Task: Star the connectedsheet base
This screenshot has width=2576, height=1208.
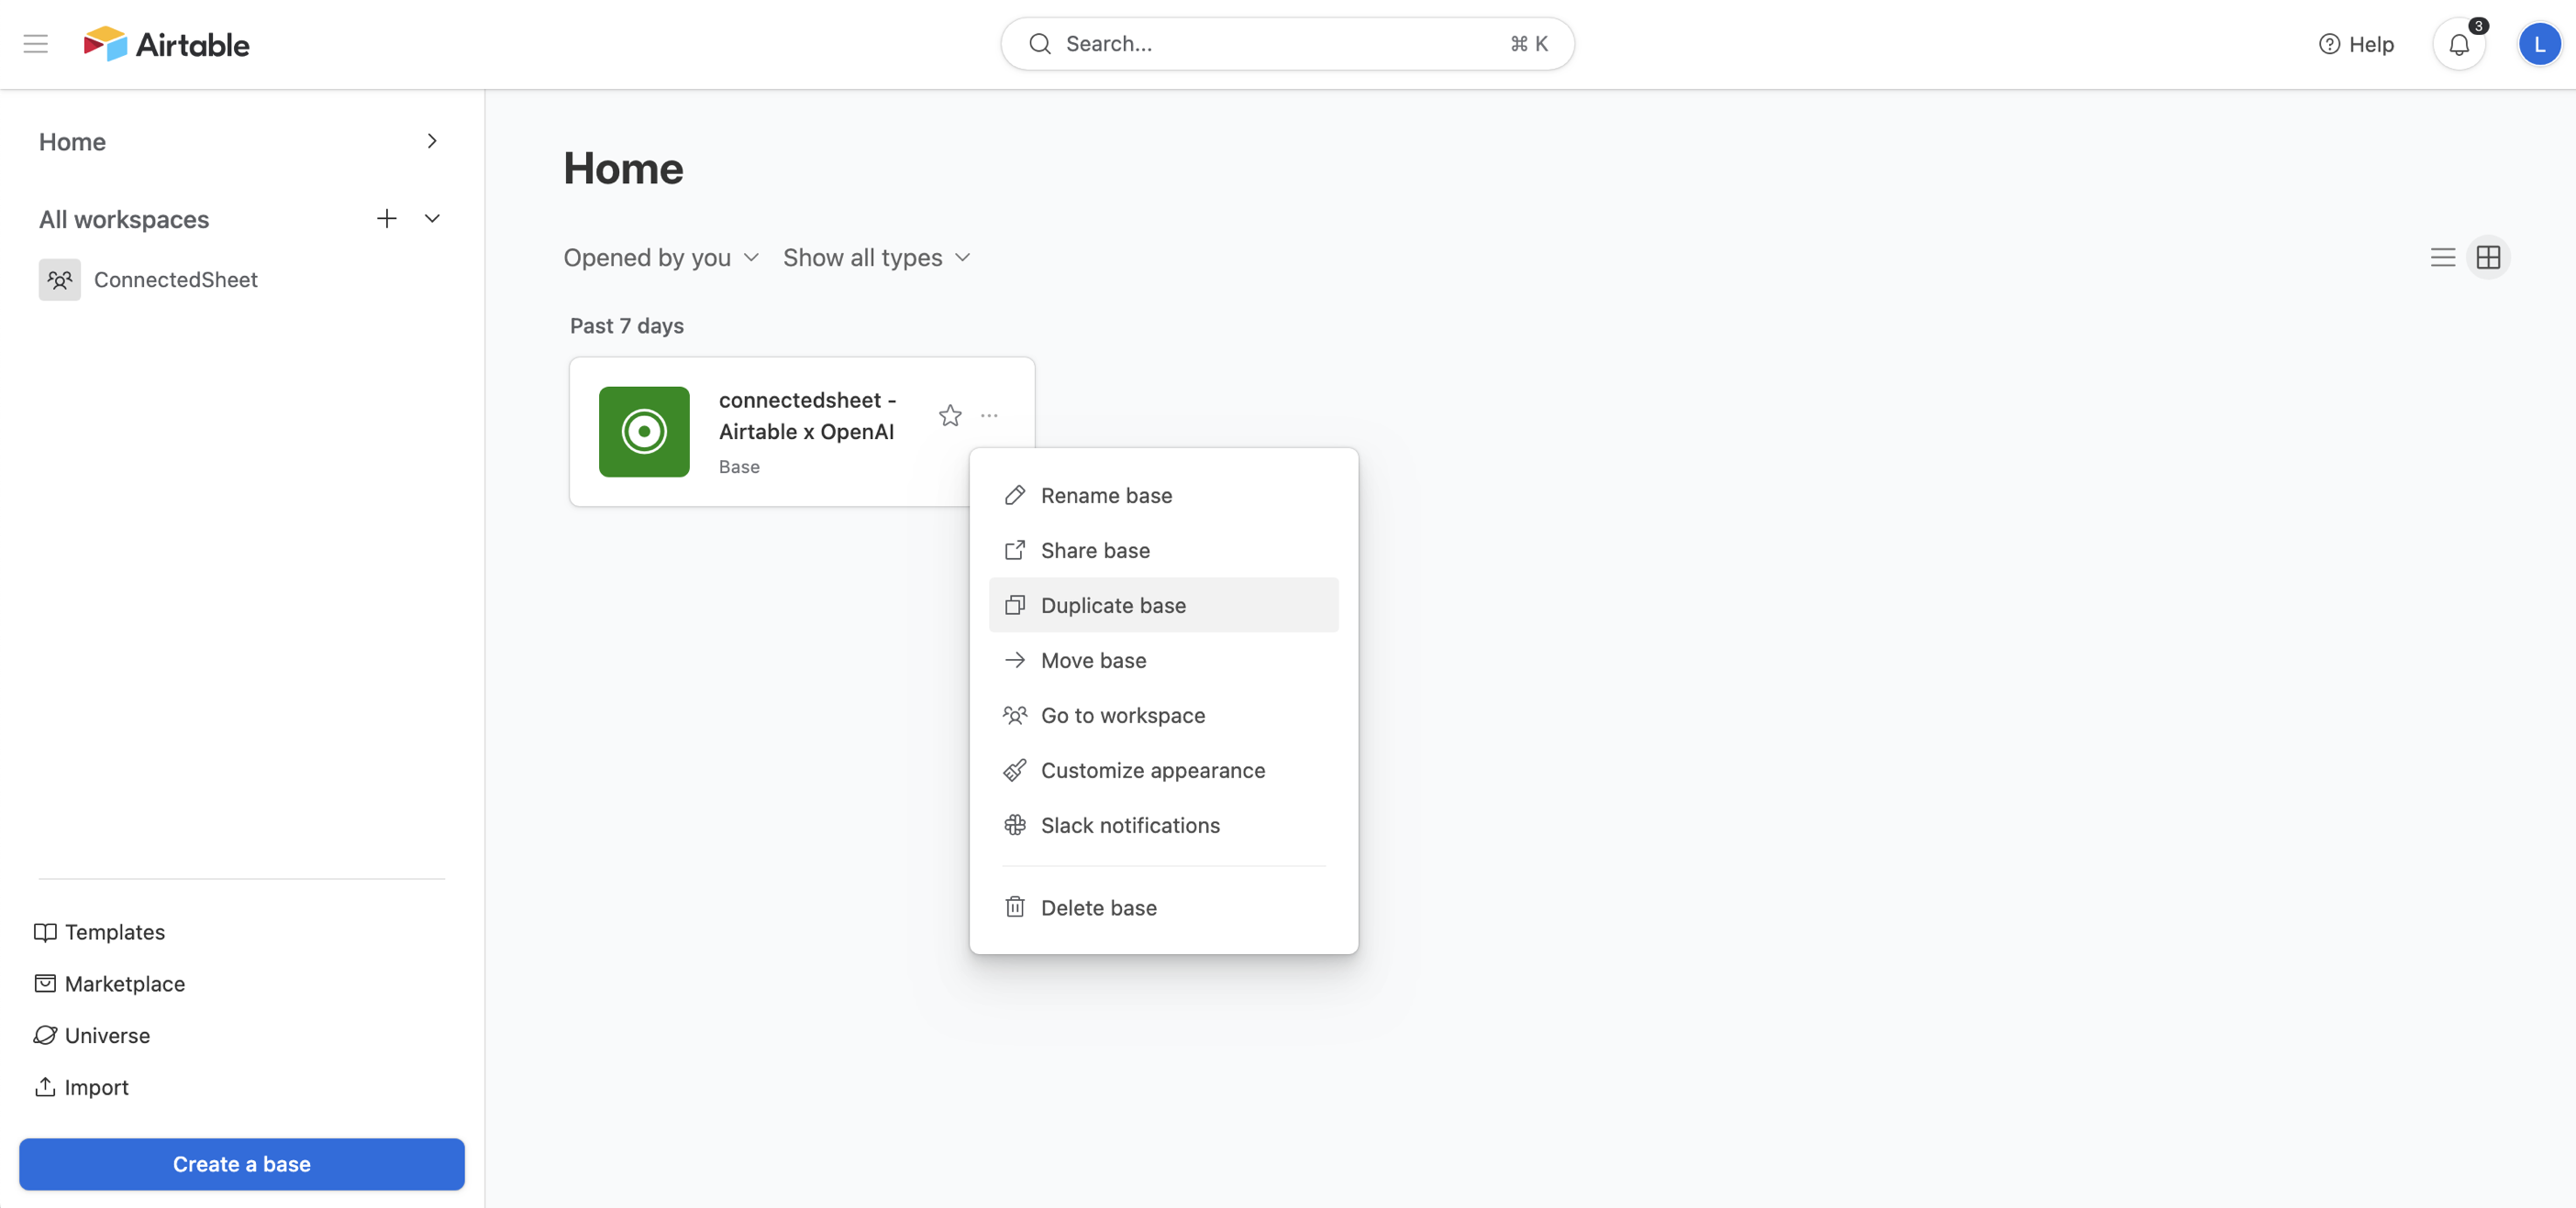Action: pos(949,416)
